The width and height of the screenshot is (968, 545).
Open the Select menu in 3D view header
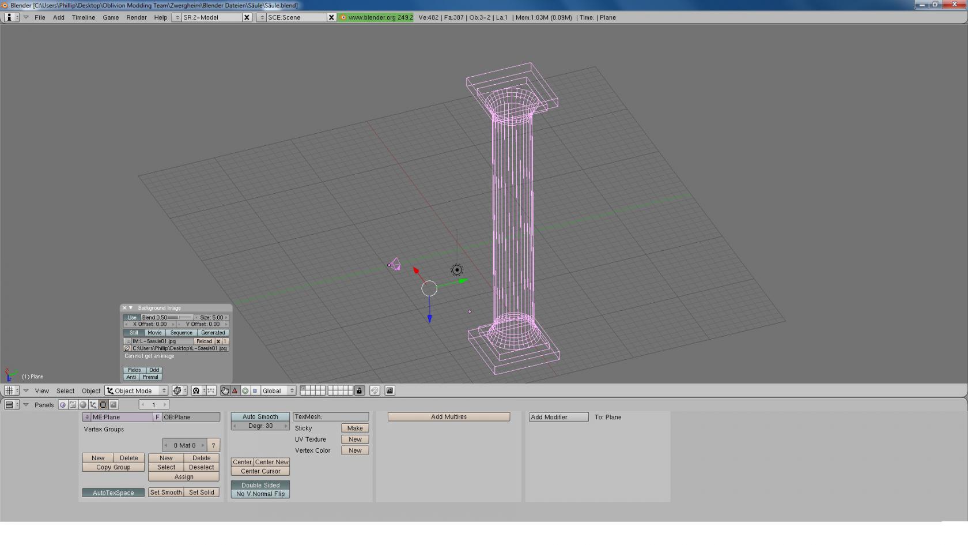point(65,391)
